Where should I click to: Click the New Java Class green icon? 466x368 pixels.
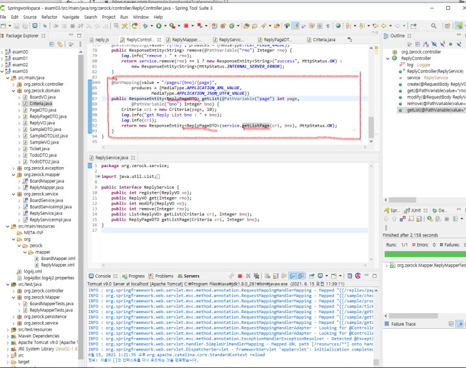tap(232, 26)
